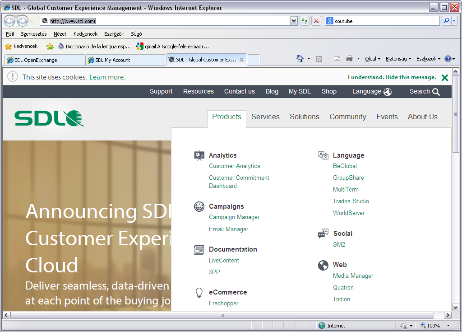Open the Biztonság (Safety) dropdown menu

click(398, 59)
